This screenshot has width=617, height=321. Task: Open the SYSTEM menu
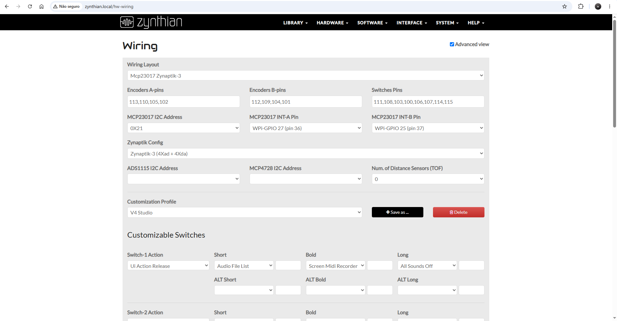447,23
